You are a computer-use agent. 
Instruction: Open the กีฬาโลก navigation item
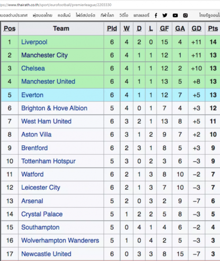coord(107,15)
